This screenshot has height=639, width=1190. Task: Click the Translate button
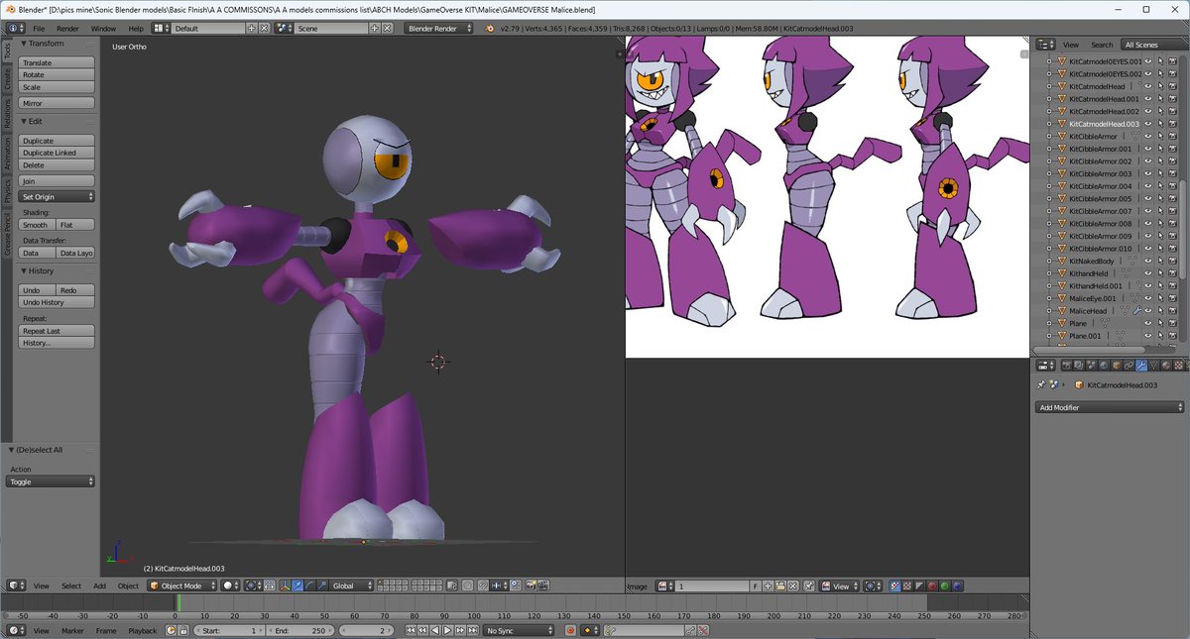click(x=58, y=62)
